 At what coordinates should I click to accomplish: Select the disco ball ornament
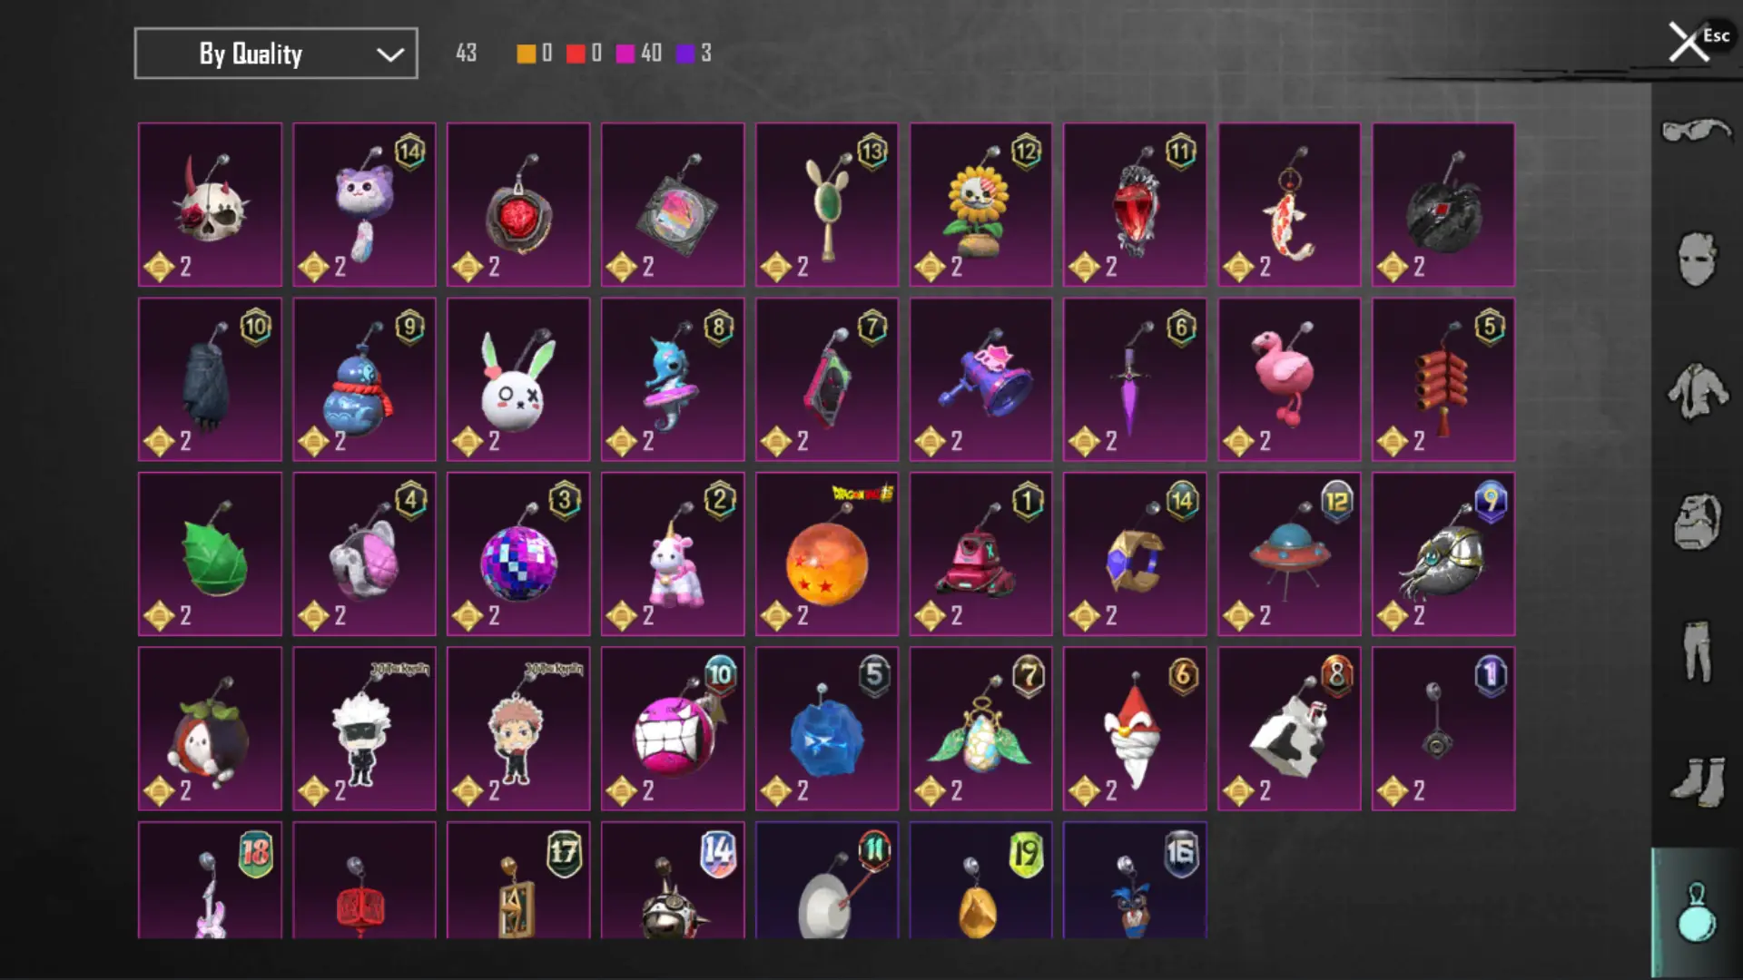pos(518,554)
